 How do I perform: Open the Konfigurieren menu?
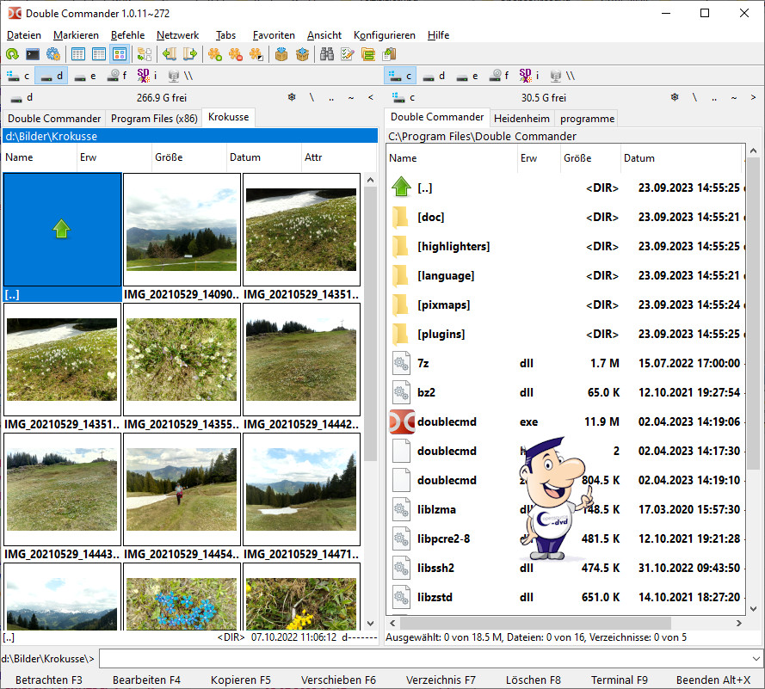click(x=384, y=35)
